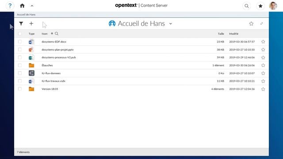Click the 1 élément size of Ébauches

click(x=218, y=65)
